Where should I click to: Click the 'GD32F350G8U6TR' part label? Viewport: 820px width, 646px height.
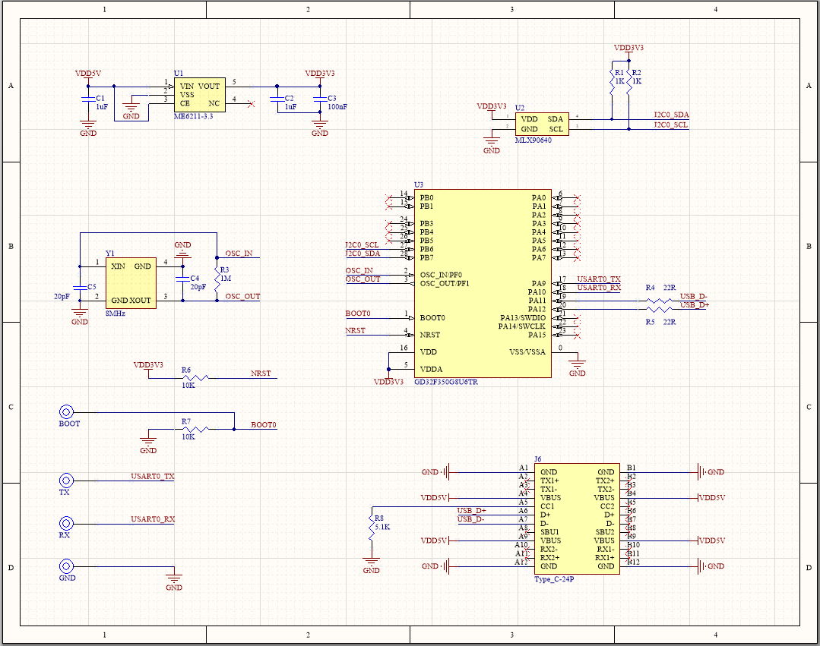446,382
